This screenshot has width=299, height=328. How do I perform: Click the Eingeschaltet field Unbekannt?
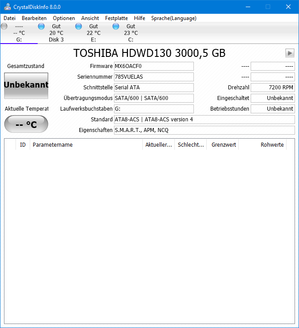pos(273,98)
